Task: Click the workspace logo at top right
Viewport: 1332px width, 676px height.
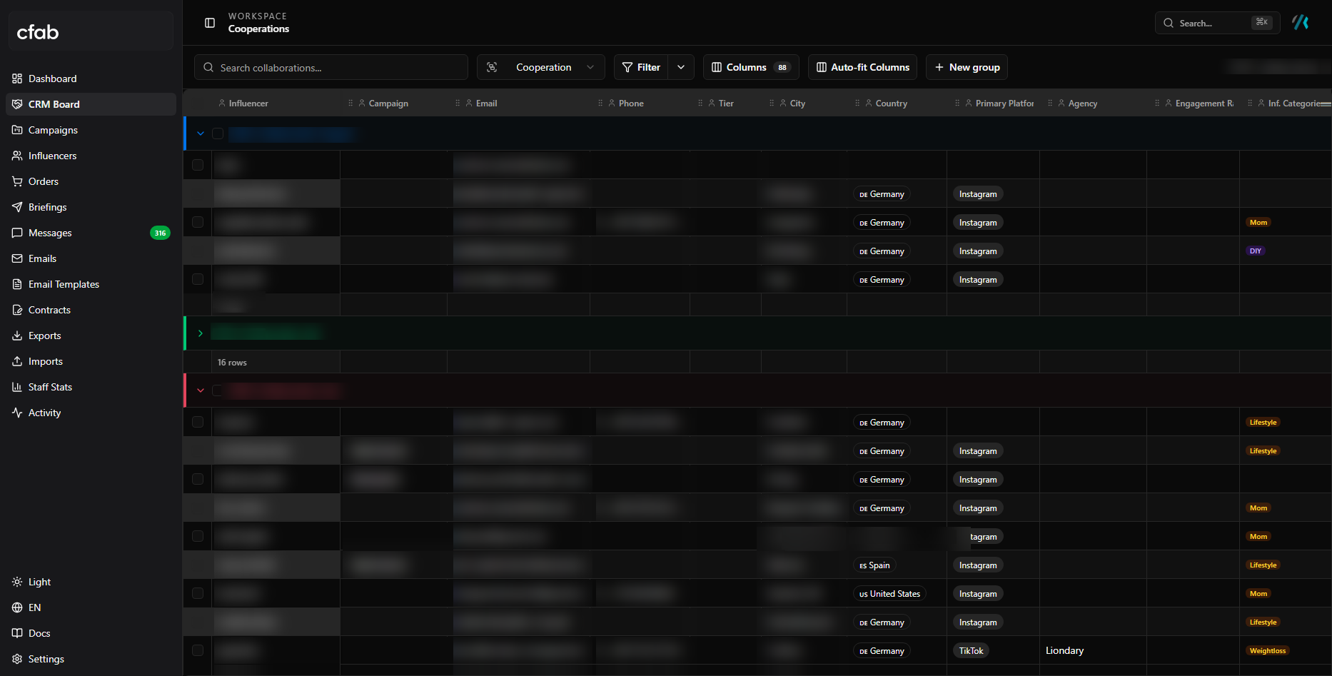Action: click(1301, 23)
